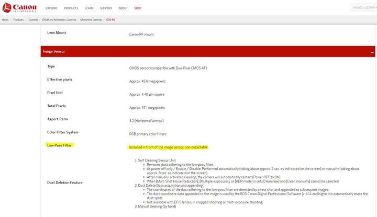Image resolution: width=377 pixels, height=217 pixels.
Task: Click Approx. 45.0 megapixels value
Action: 147,81
